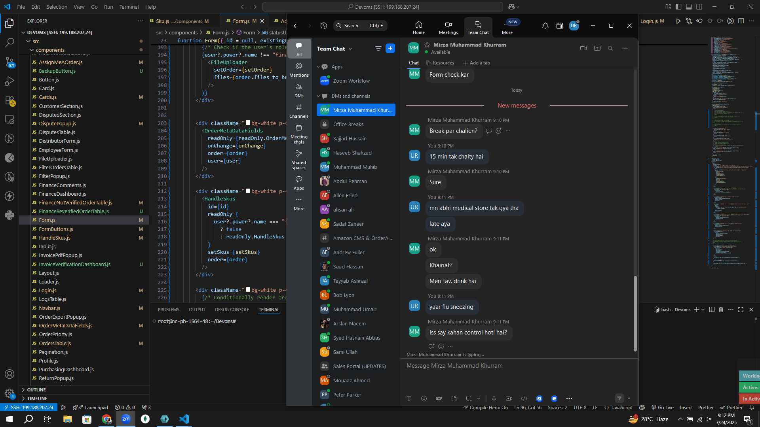This screenshot has height=427, width=760.
Task: Click the message input field
Action: pos(519,366)
